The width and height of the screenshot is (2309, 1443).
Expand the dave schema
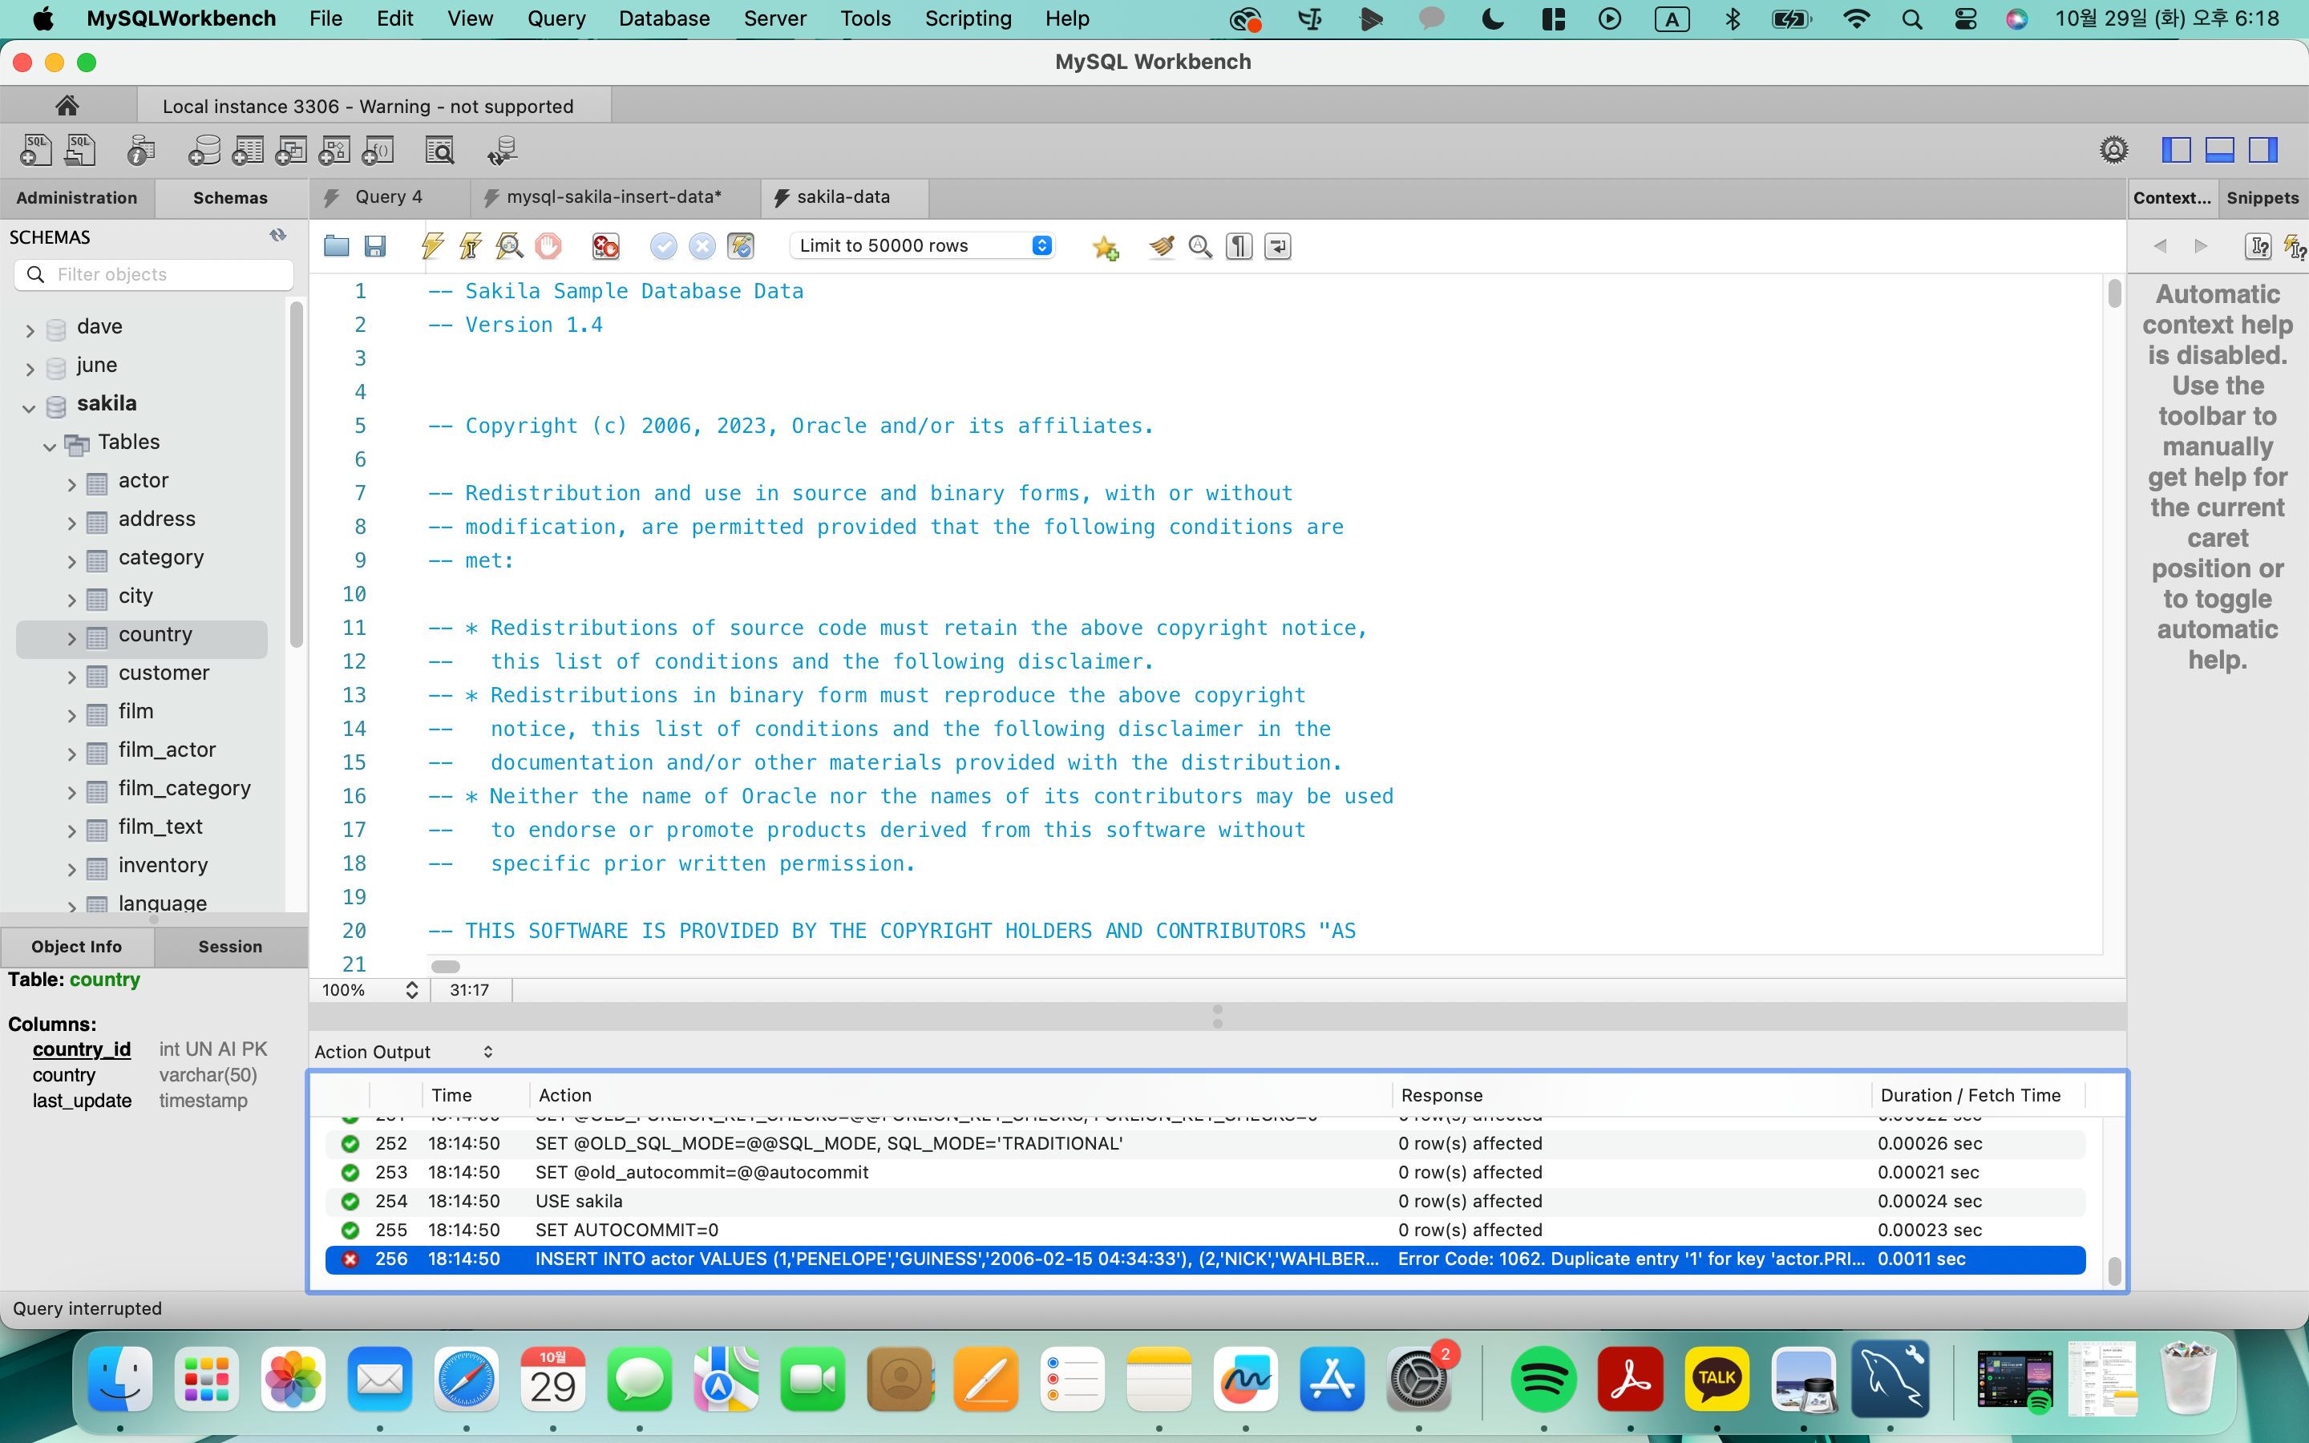30,330
